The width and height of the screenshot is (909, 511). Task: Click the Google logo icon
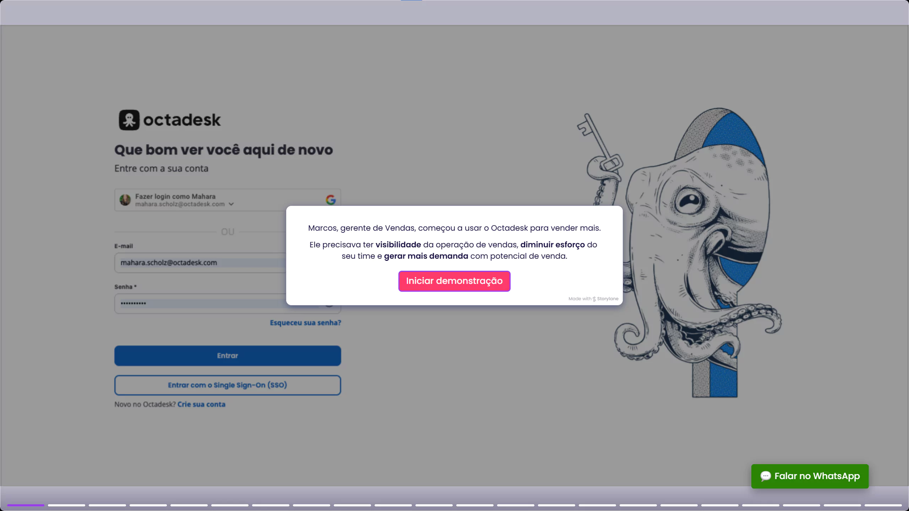tap(331, 200)
